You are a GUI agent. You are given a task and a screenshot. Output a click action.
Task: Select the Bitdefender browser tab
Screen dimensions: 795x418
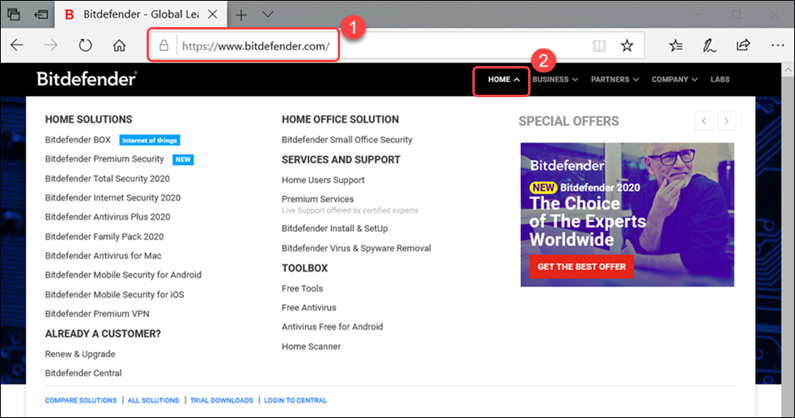coord(140,14)
